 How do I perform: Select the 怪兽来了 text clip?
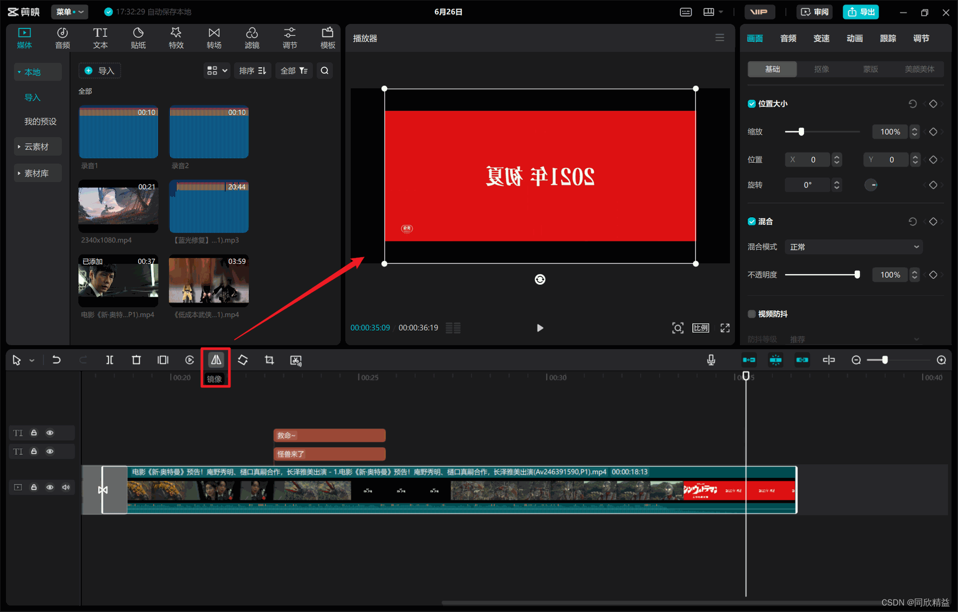pos(329,454)
